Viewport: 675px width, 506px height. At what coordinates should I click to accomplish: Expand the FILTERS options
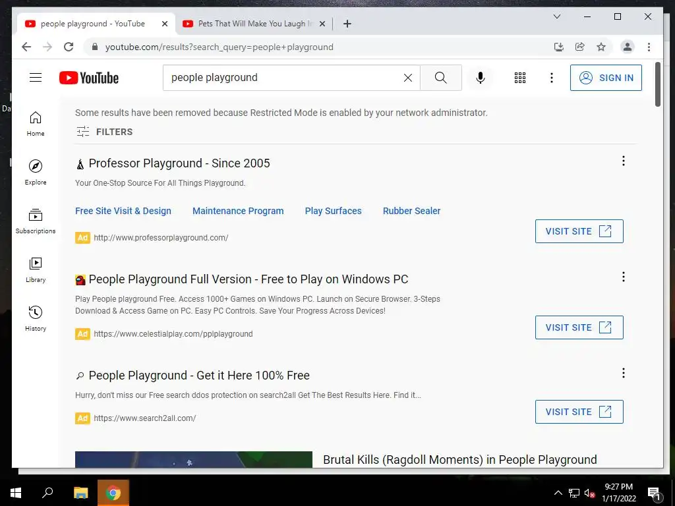pos(105,132)
